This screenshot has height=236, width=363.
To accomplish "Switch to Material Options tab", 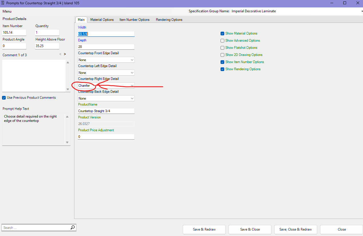I will pos(102,20).
